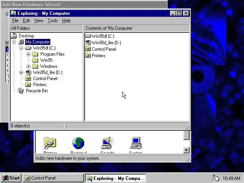
Task: Collapse the My Computer tree node
Action: [14, 42]
